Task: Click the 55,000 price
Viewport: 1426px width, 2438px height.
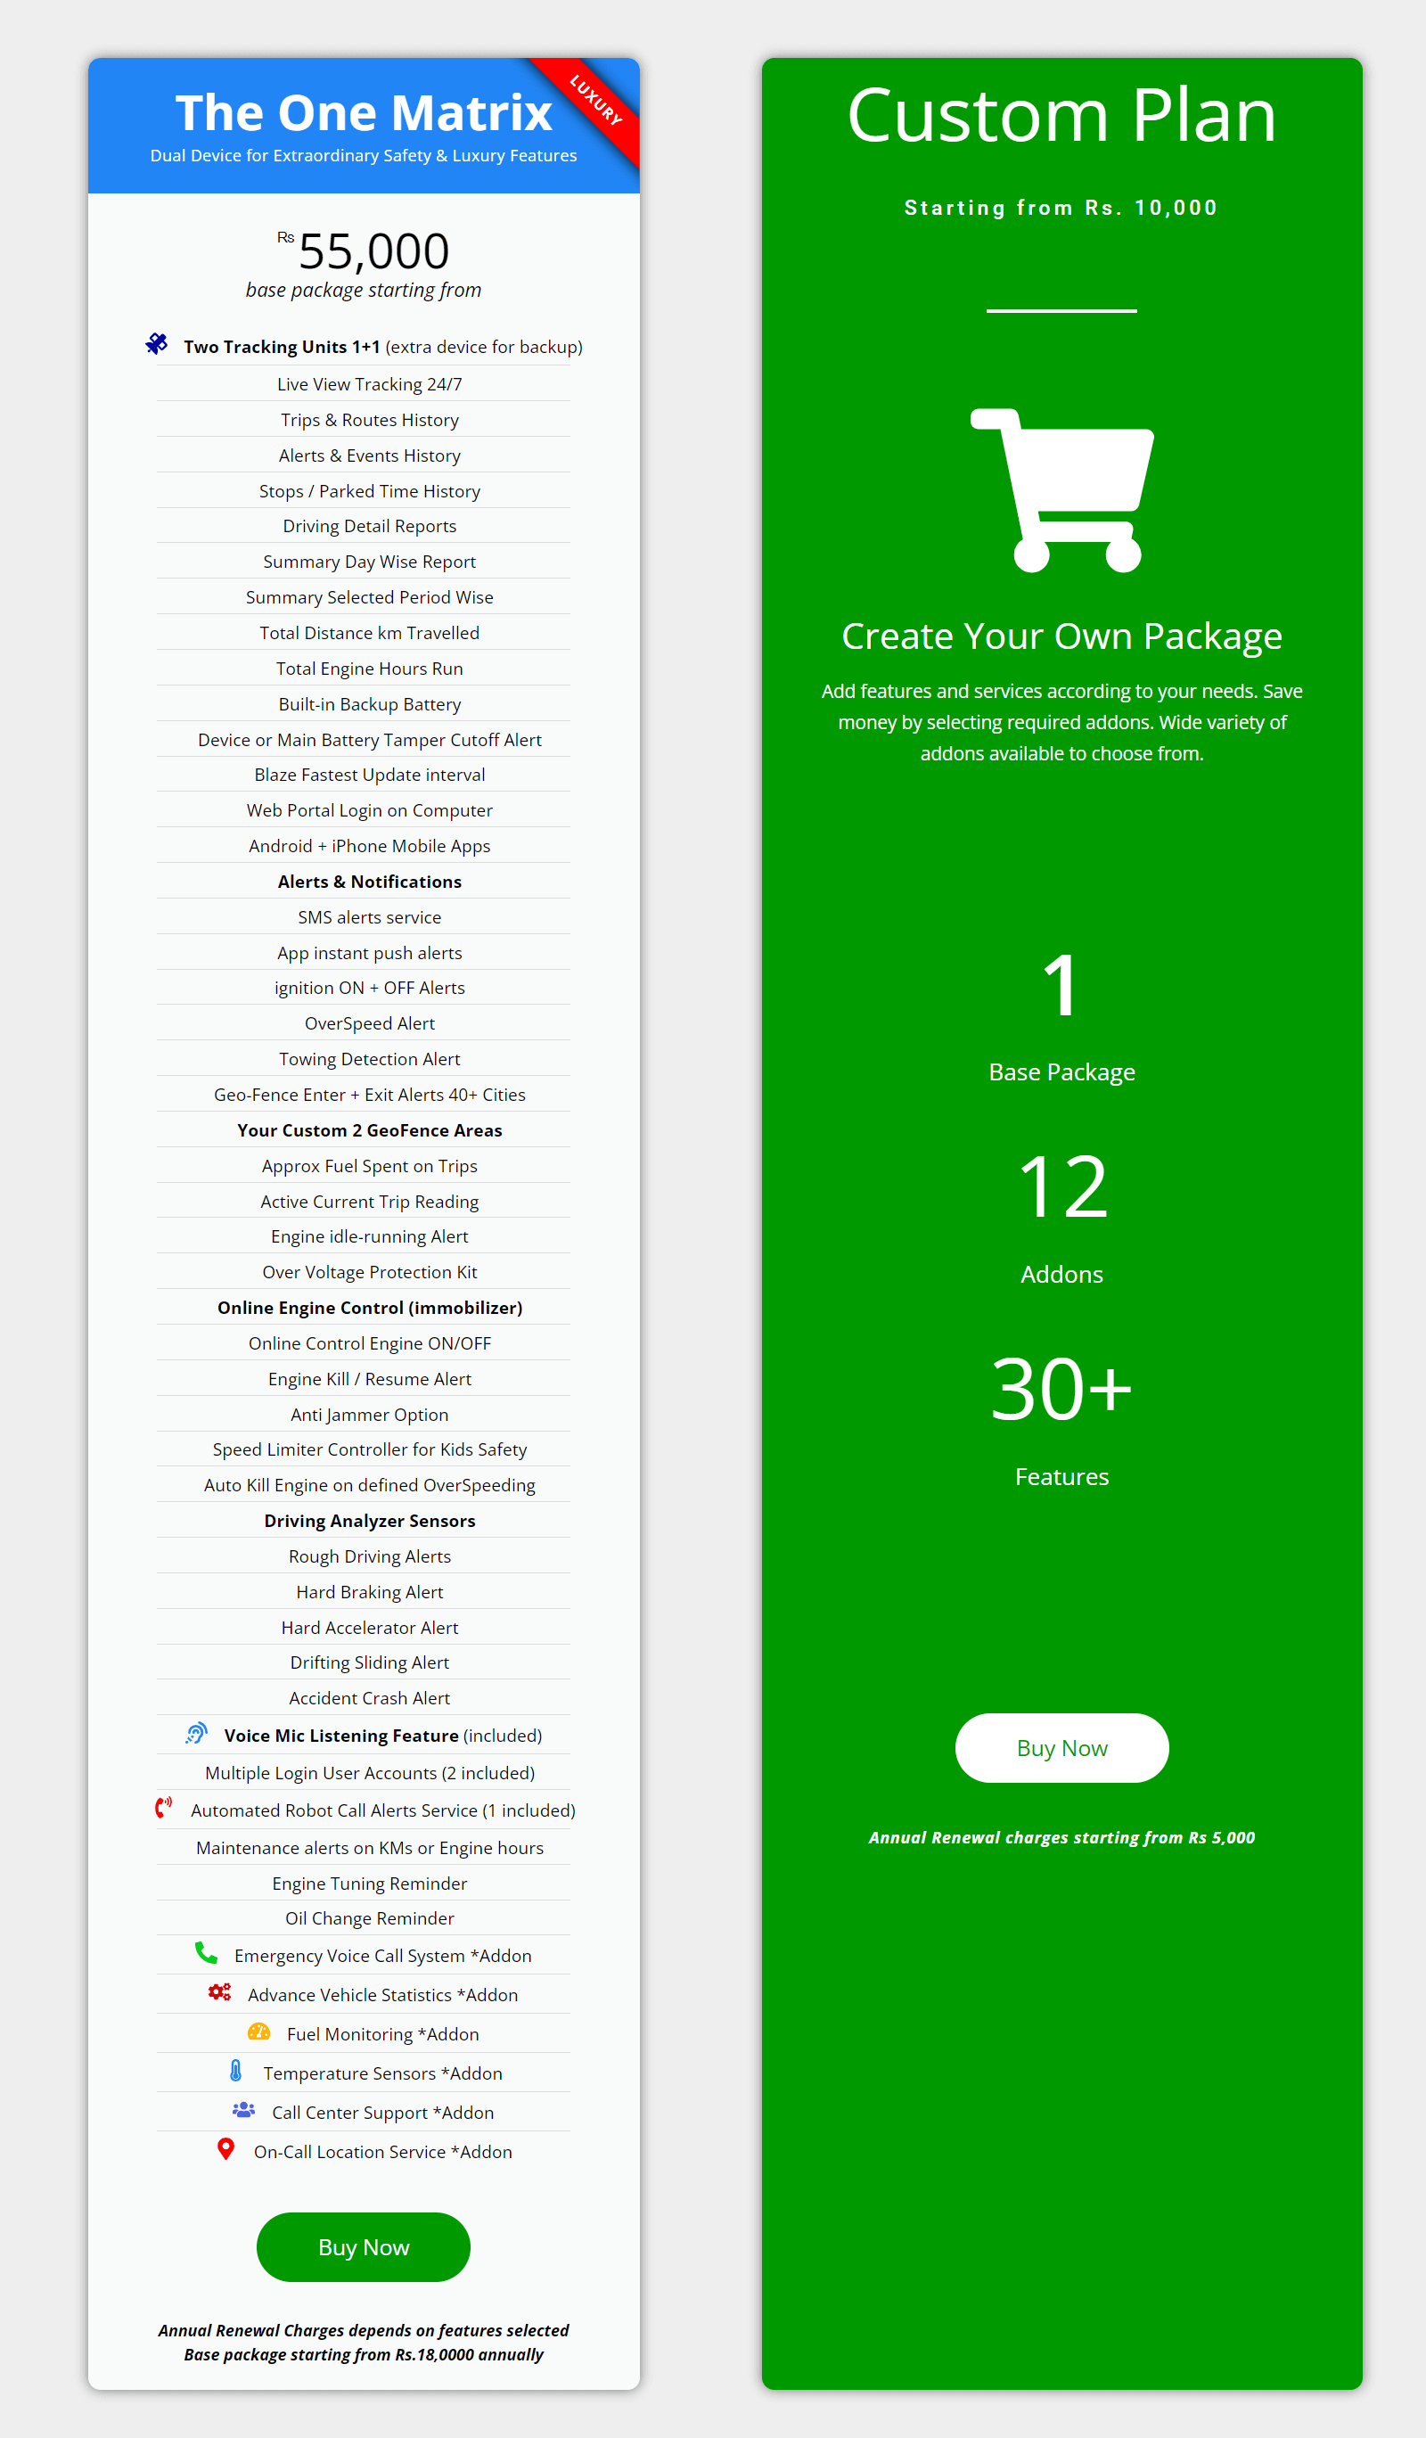Action: pos(373,251)
